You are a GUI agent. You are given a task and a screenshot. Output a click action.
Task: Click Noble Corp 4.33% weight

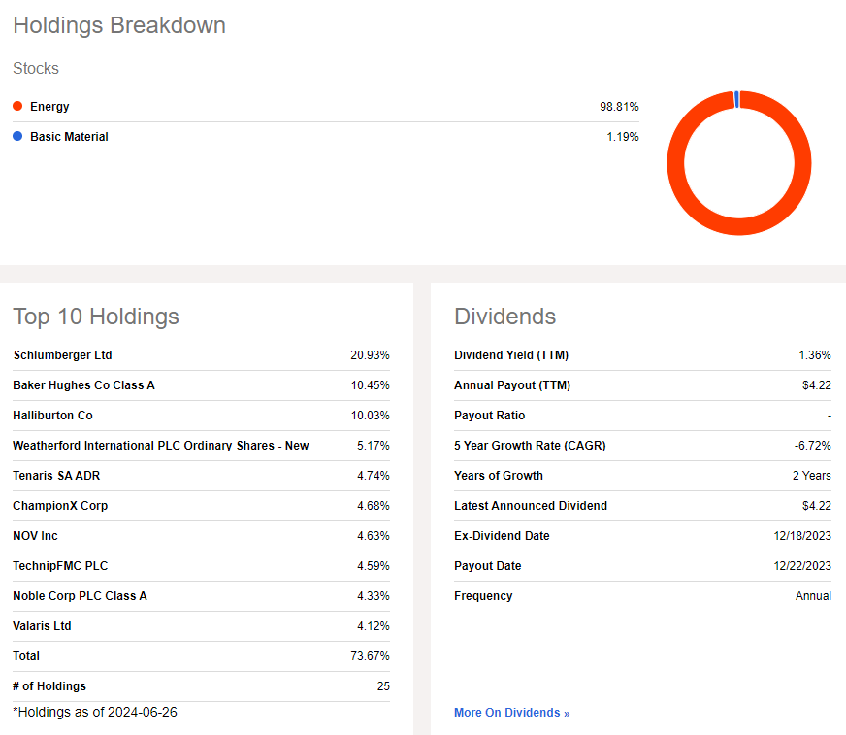373,595
